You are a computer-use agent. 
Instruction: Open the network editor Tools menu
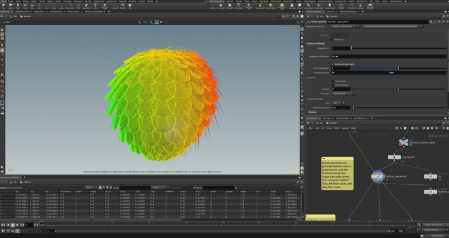[x=337, y=128]
